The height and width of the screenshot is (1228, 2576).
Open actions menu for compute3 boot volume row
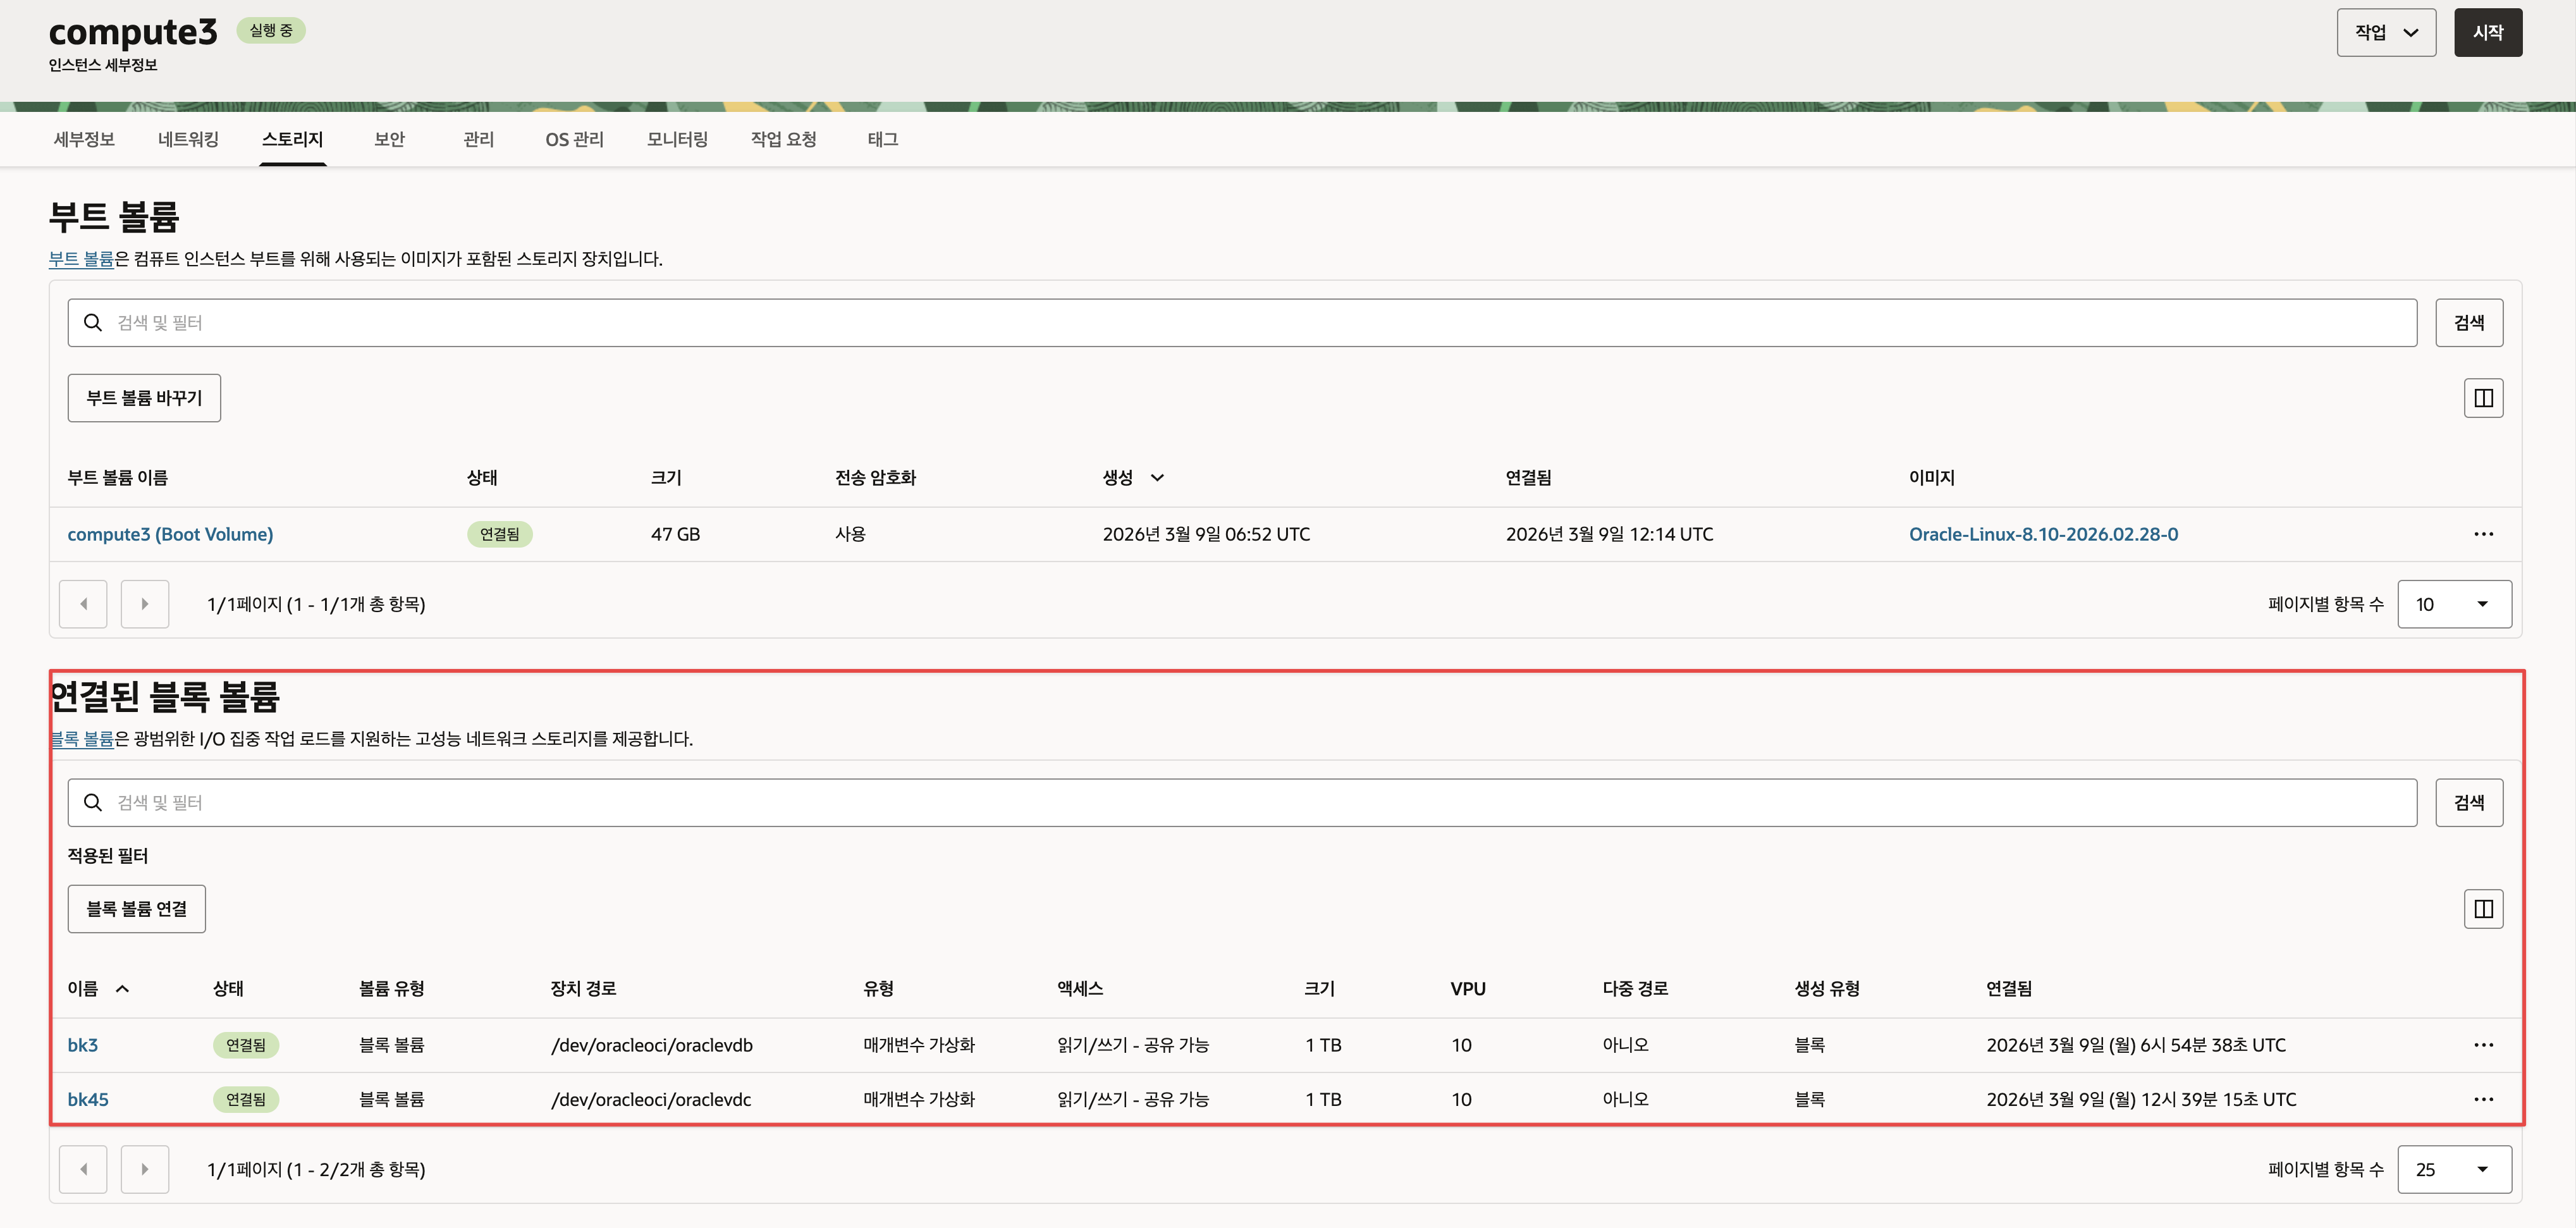(x=2482, y=534)
